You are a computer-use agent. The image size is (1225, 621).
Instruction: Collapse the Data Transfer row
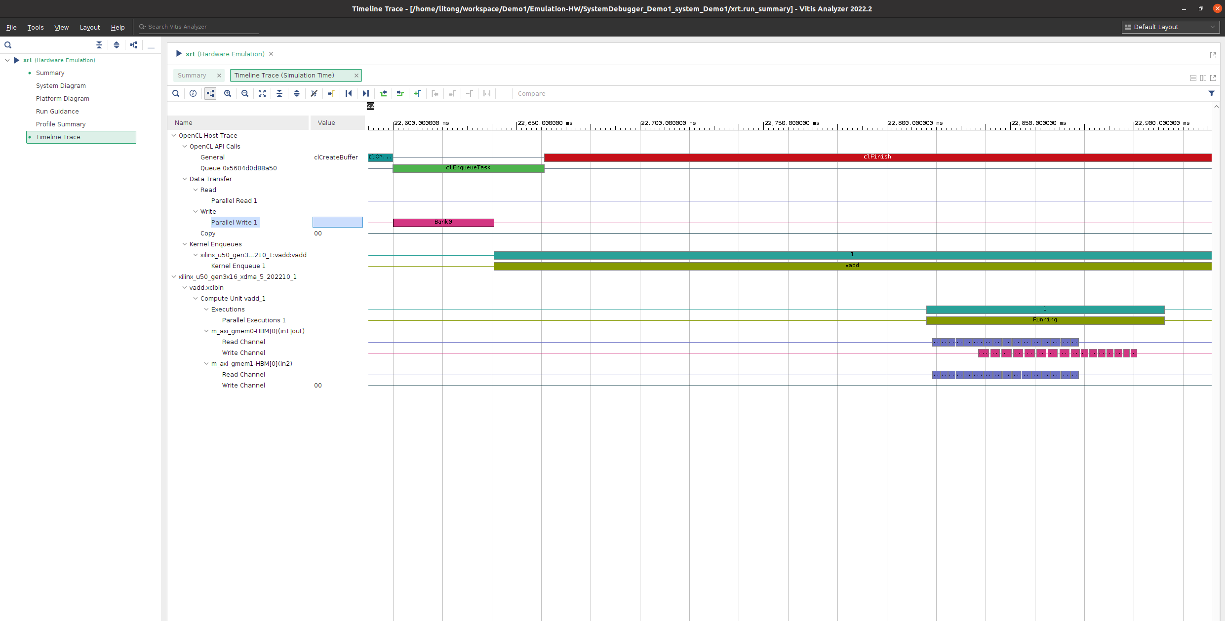tap(185, 179)
